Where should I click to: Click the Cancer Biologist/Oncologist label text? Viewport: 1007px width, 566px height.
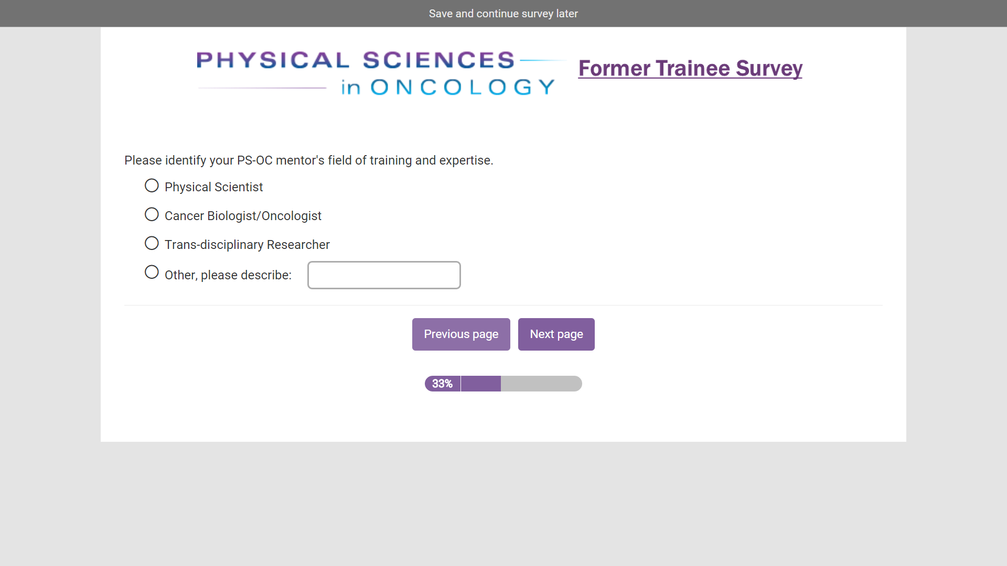(x=243, y=216)
